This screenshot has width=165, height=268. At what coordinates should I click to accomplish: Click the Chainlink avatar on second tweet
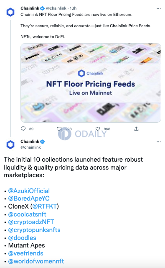10,144
